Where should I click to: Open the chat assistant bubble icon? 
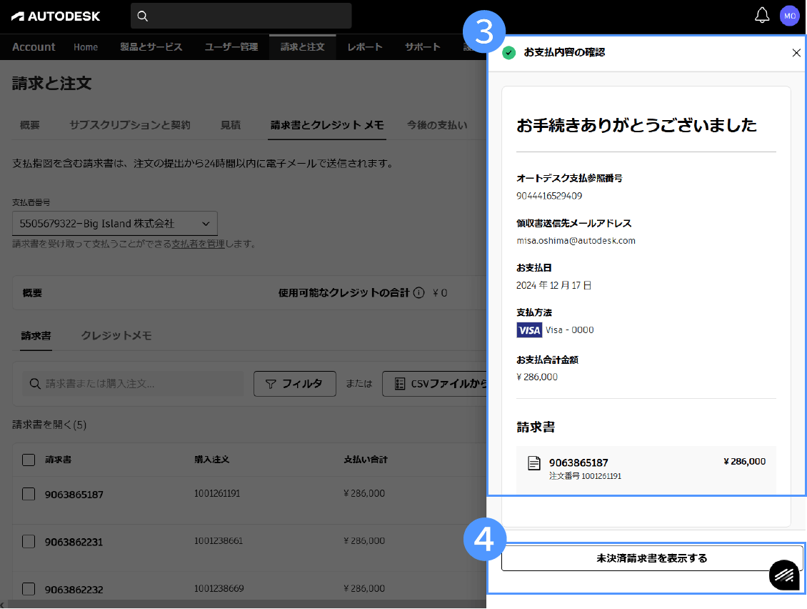[x=784, y=575]
